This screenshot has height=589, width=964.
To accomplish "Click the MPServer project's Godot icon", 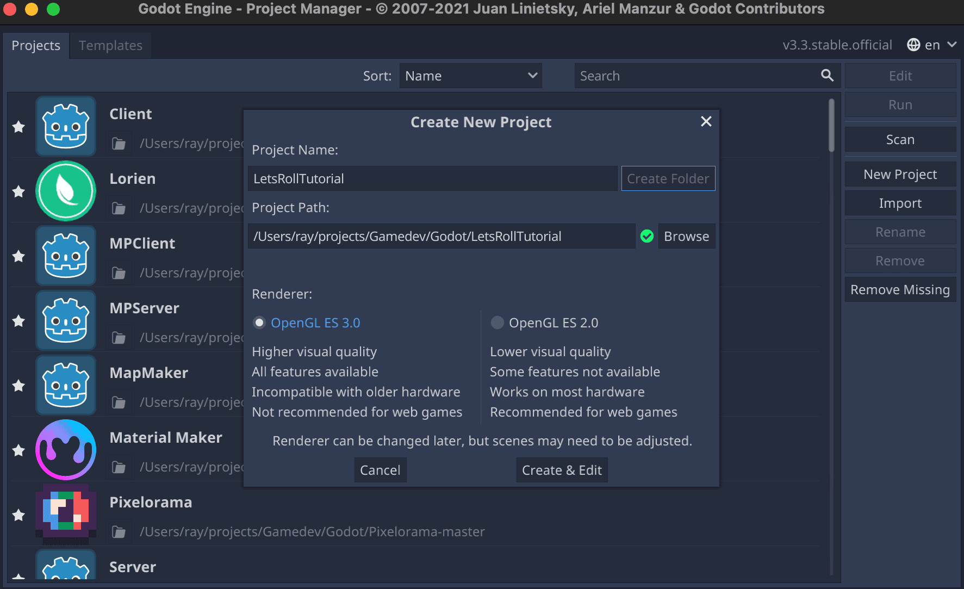I will 66,320.
